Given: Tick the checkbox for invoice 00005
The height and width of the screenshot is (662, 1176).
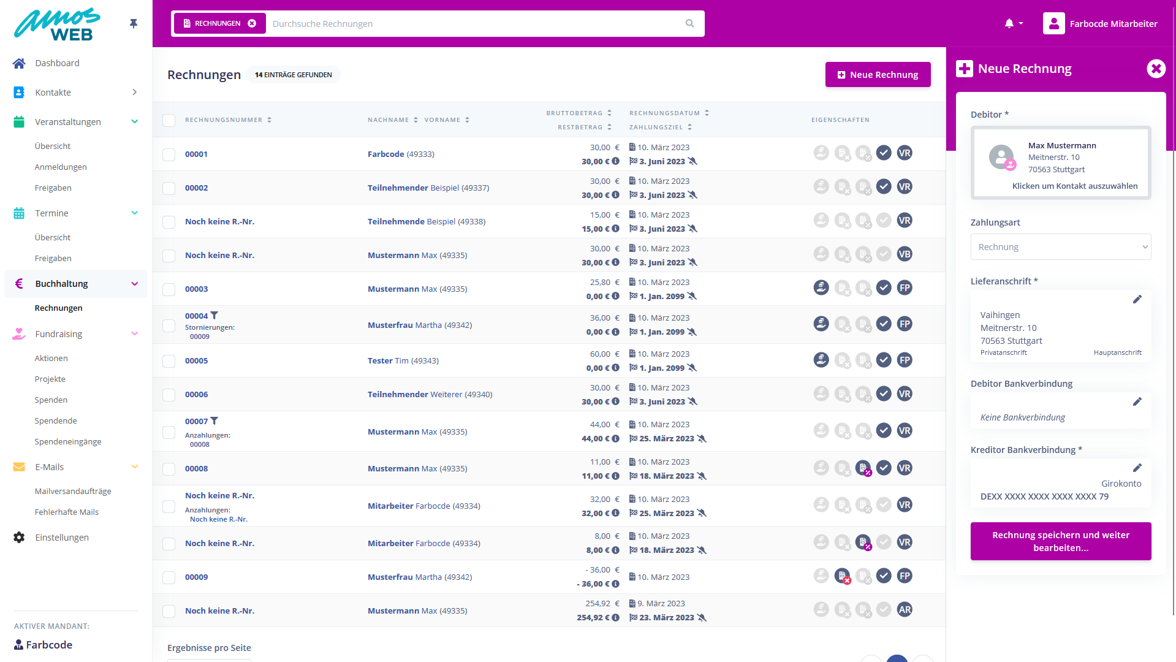Looking at the screenshot, I should (169, 361).
